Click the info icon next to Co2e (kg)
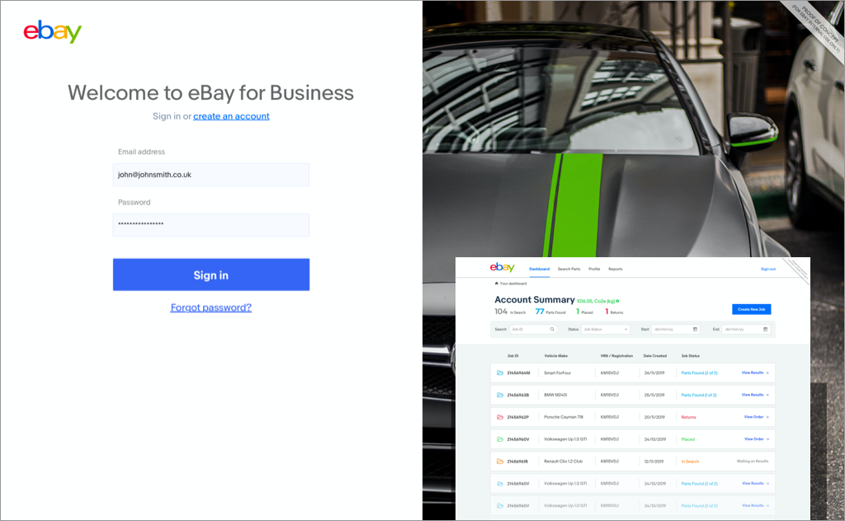The height and width of the screenshot is (521, 845). tap(617, 301)
